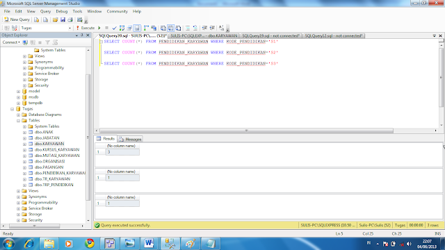Image resolution: width=445 pixels, height=250 pixels.
Task: Click the query editor horizontal scrollbar
Action: (x=246, y=131)
